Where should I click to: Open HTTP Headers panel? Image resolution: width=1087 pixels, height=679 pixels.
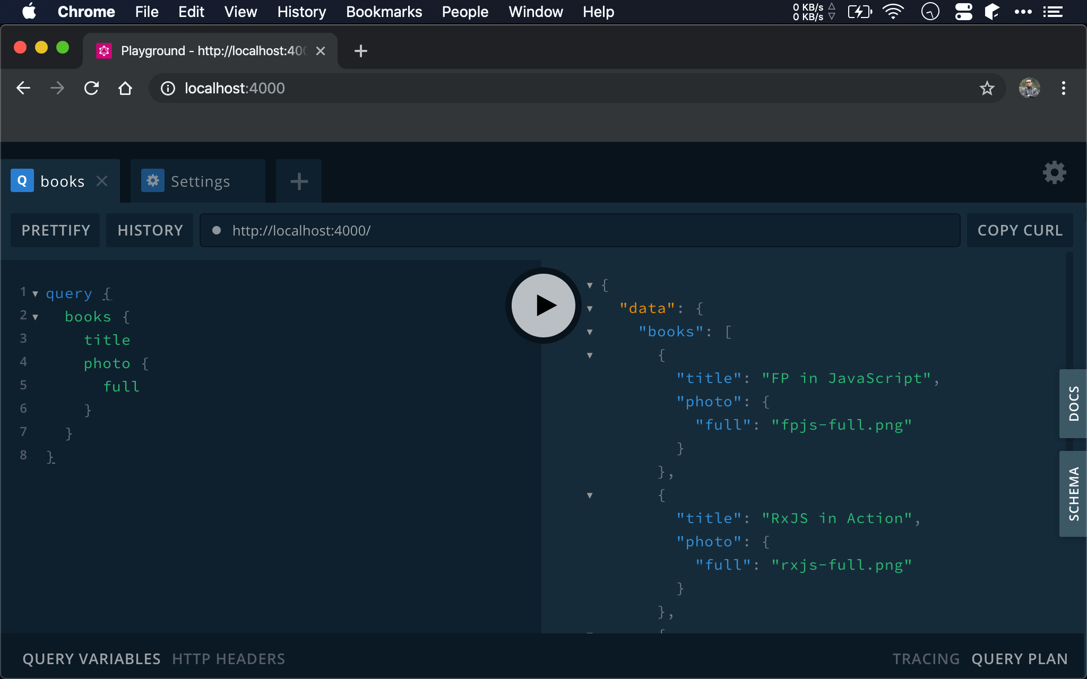pyautogui.click(x=228, y=659)
